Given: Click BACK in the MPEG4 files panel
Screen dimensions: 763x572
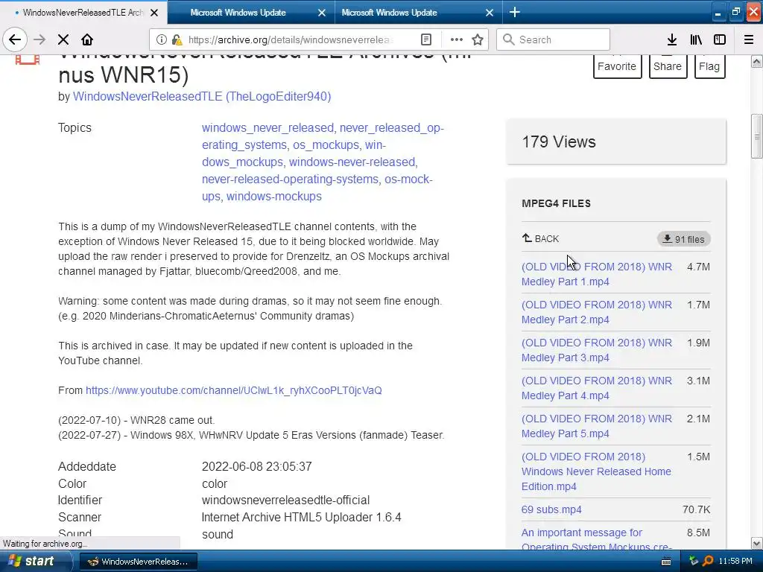Looking at the screenshot, I should [x=541, y=239].
